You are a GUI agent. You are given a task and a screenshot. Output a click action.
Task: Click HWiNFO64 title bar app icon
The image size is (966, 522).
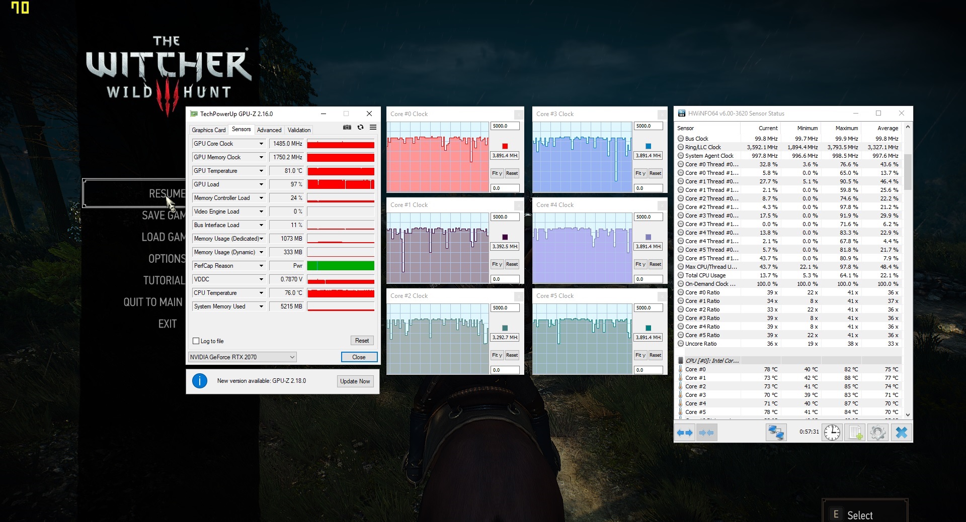[x=681, y=114]
